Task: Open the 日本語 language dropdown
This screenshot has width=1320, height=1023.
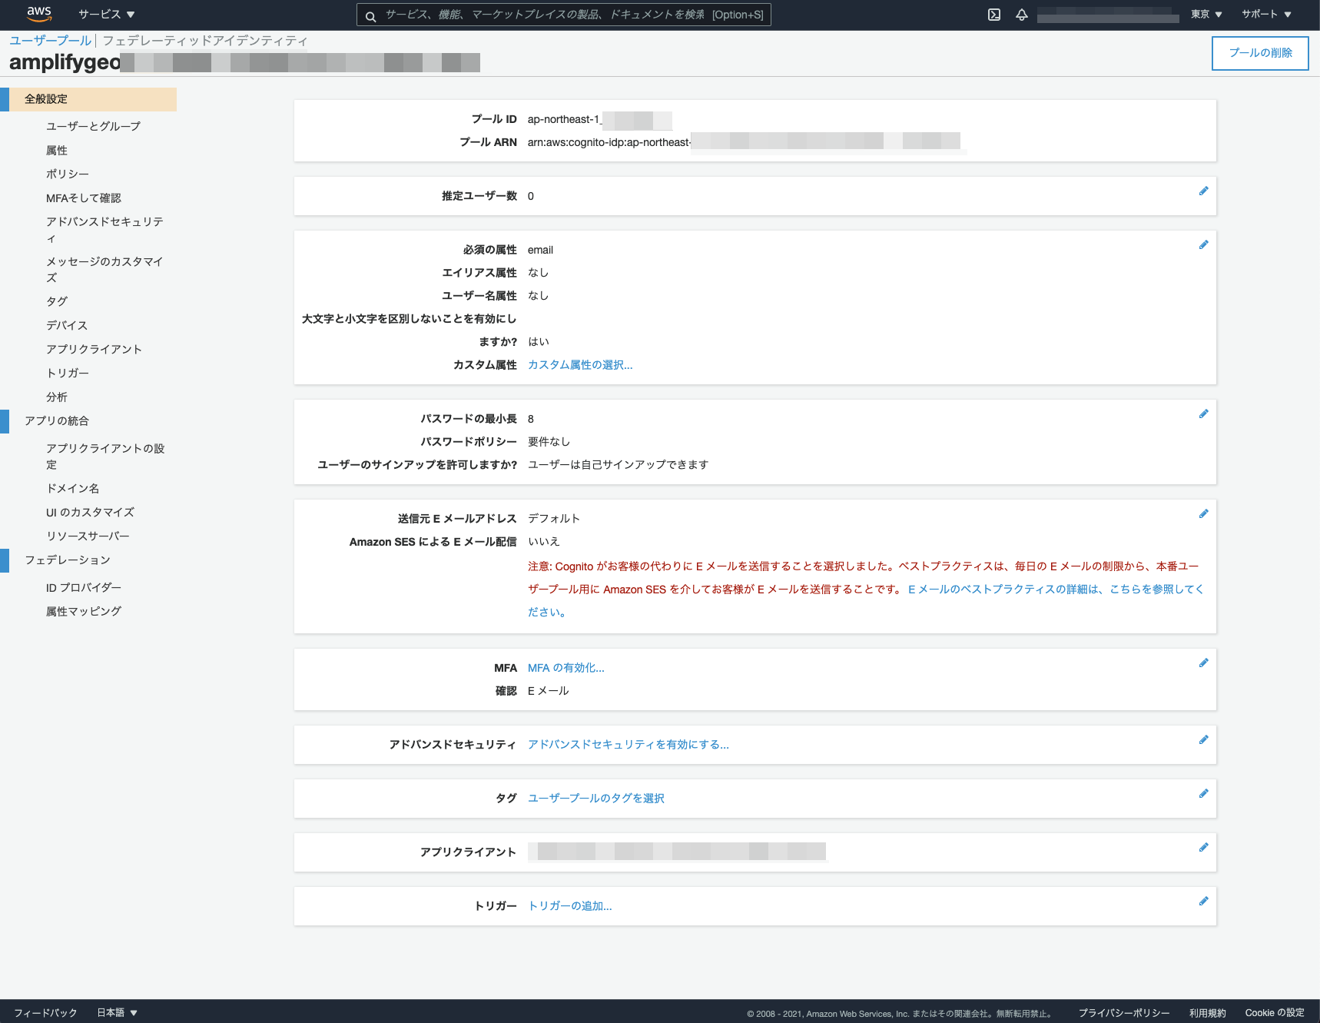Action: point(117,1012)
